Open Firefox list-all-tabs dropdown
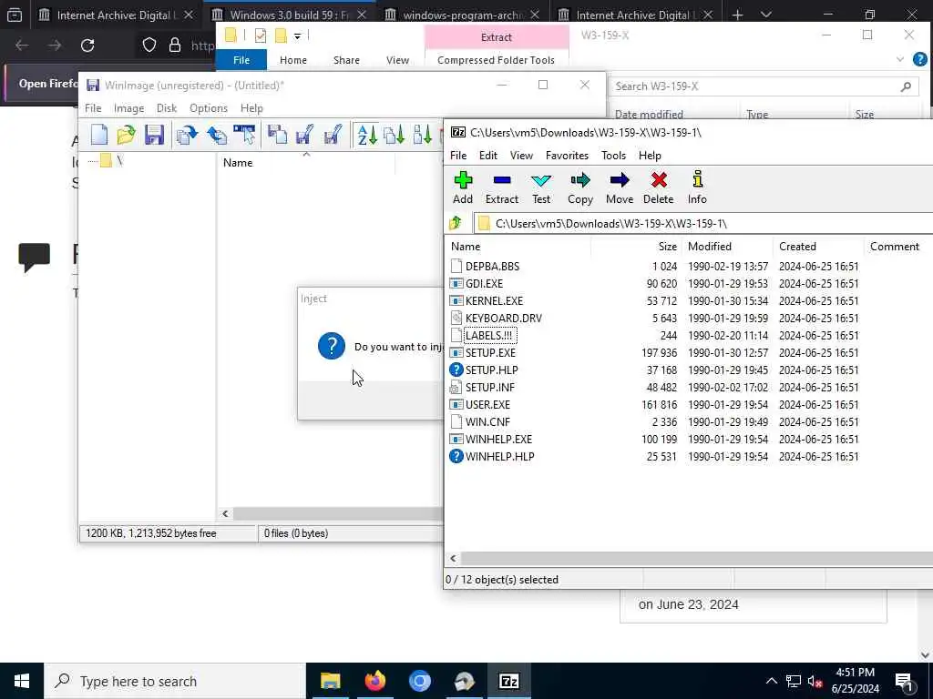 [x=766, y=15]
